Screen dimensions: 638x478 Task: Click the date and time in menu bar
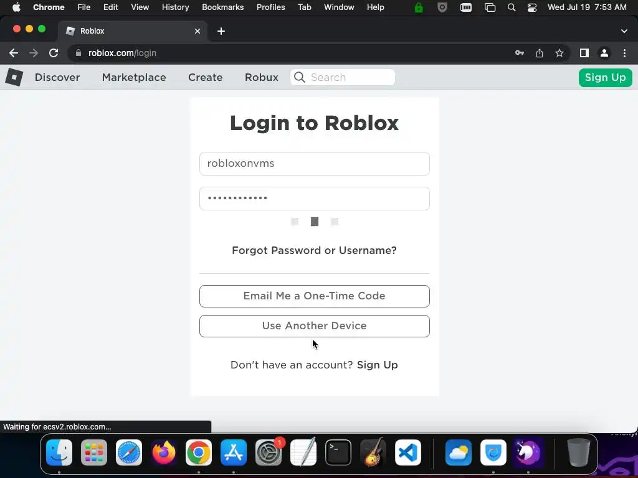587,7
